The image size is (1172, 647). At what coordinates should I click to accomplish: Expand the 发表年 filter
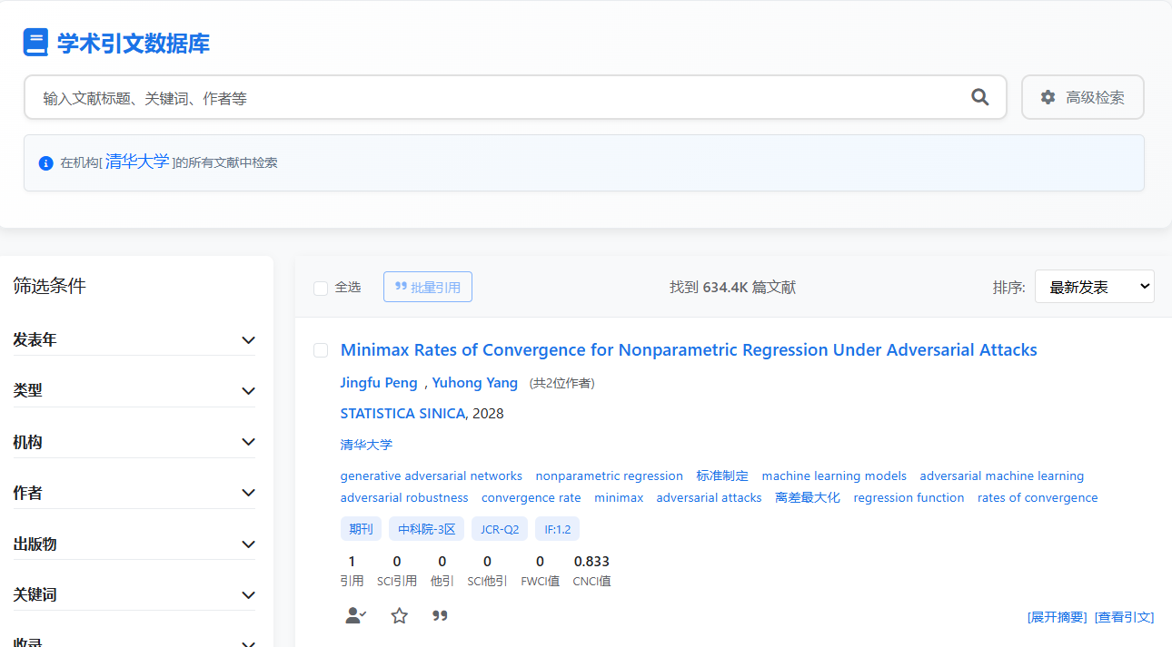134,339
